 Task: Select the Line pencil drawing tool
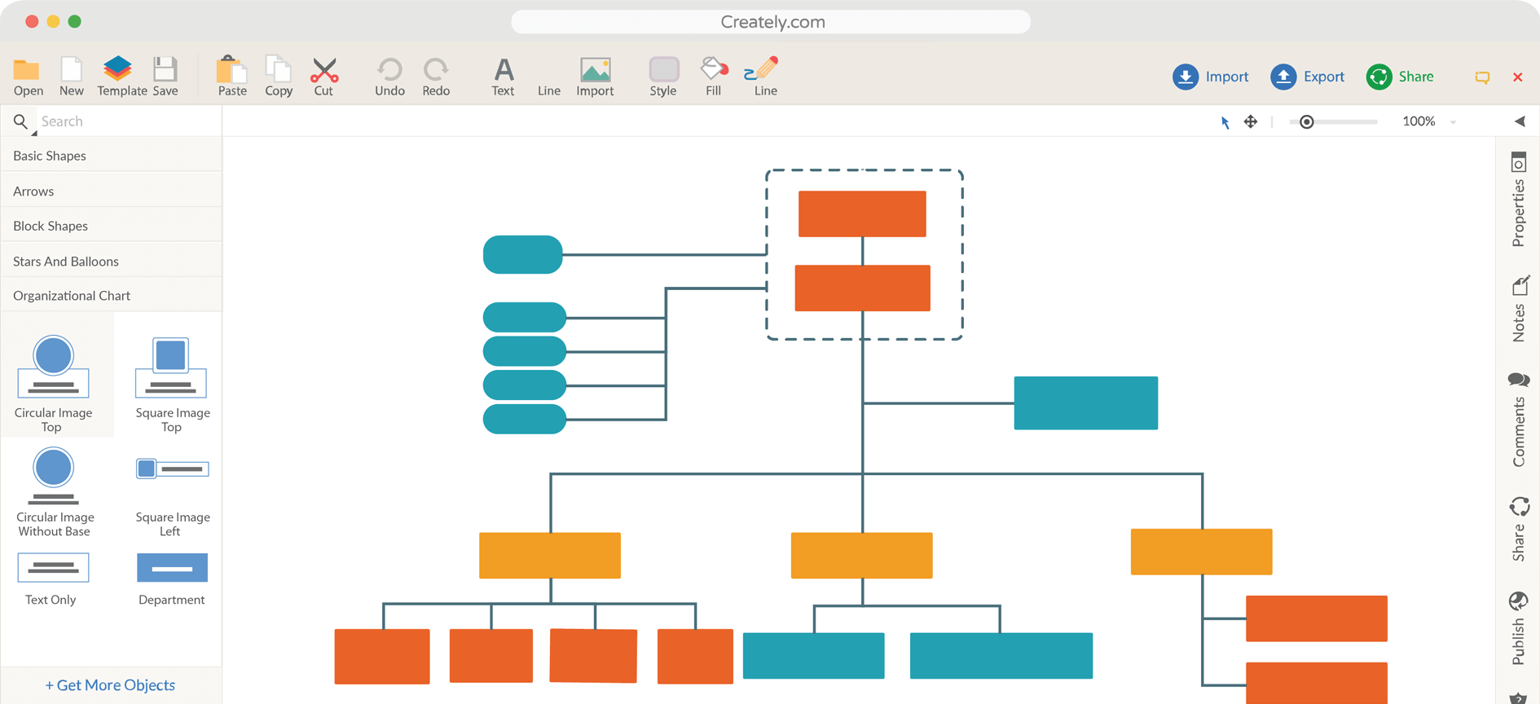pos(763,70)
